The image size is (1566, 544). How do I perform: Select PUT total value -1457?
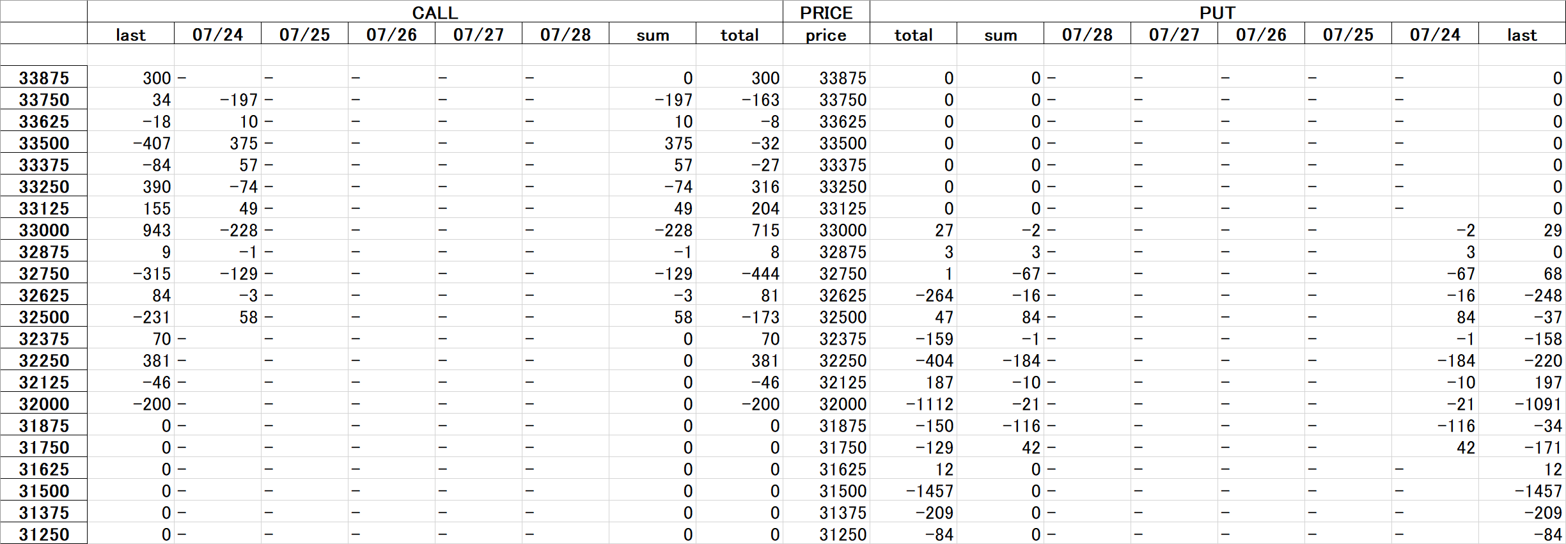point(929,490)
